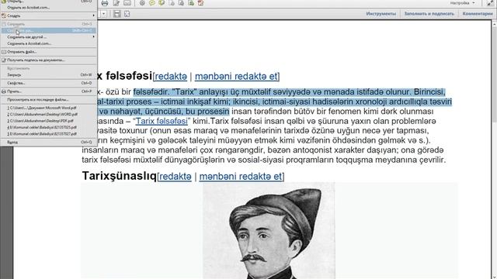Click the printer icon in the toolbar
The width and height of the screenshot is (497, 279).
(105, 3)
